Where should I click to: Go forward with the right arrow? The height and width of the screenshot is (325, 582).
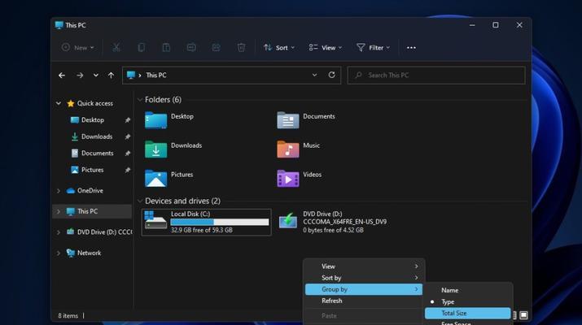[80, 76]
